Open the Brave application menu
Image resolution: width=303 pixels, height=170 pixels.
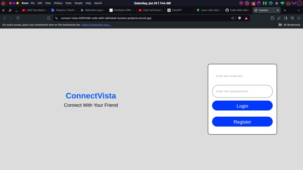pos(25,3)
